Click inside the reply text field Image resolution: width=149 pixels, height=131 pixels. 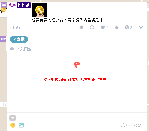[81, 118]
